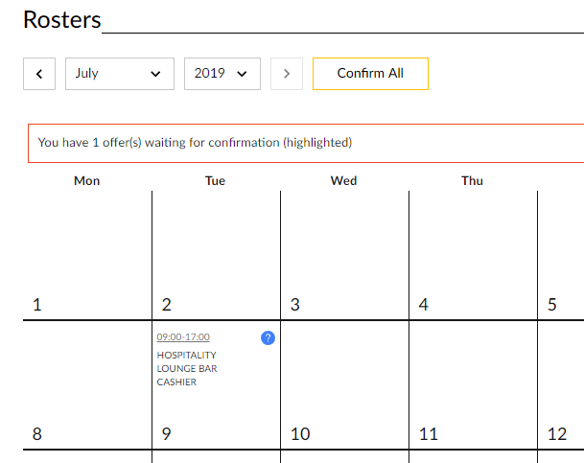
Task: Select Tuesday July 2 cell
Action: coord(216,255)
